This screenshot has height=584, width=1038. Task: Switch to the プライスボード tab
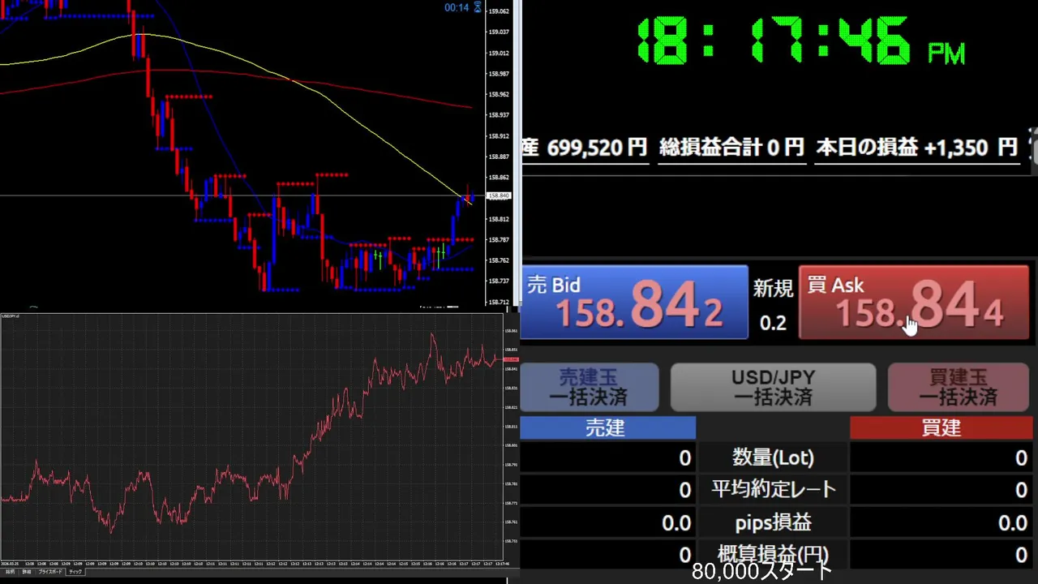50,572
